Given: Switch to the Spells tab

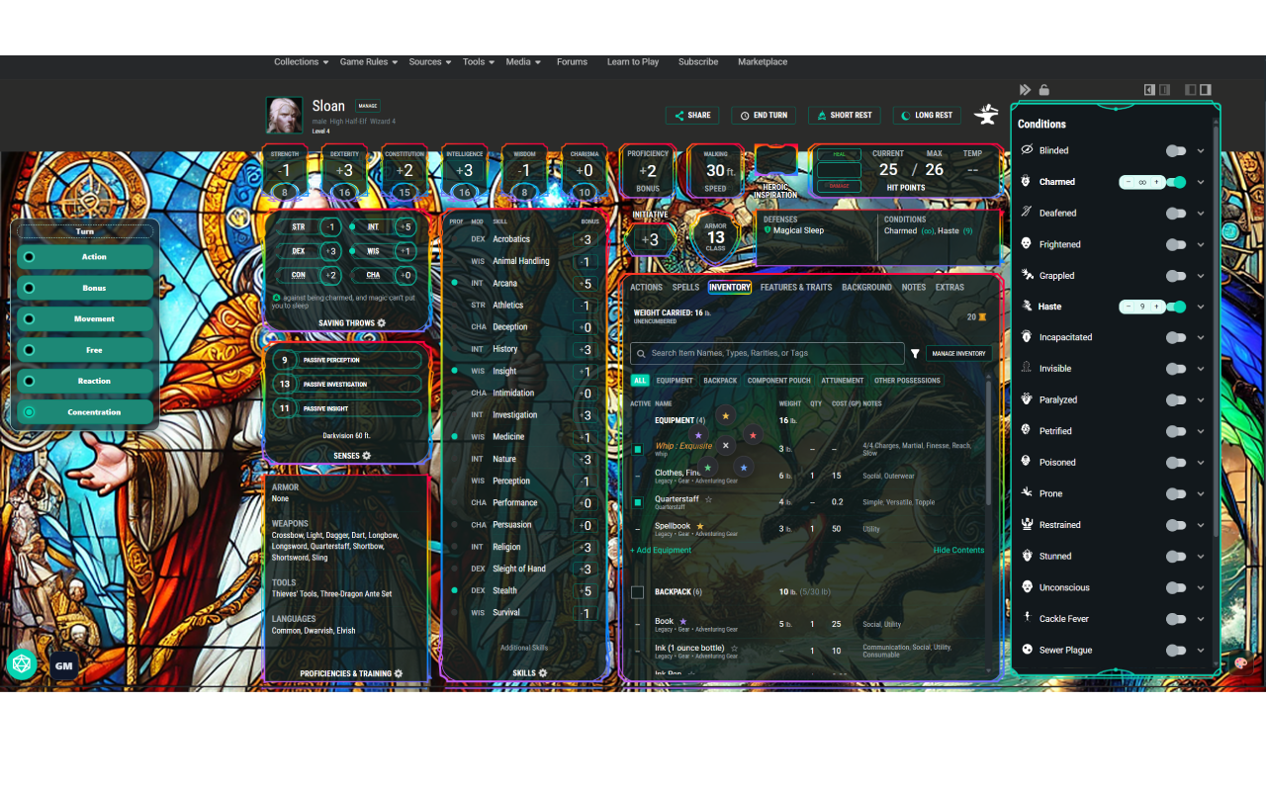Looking at the screenshot, I should click(x=685, y=287).
